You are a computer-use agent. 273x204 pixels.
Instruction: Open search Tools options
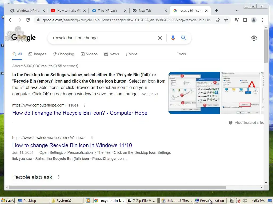181,54
